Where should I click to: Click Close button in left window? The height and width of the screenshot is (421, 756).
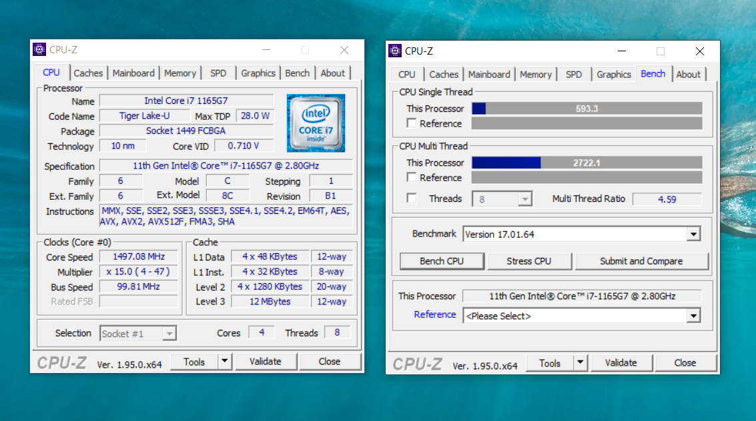[330, 361]
